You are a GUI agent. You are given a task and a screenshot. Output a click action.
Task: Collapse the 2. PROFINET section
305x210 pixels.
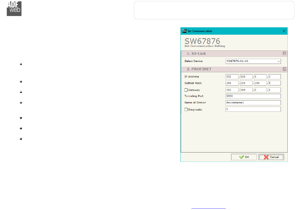[284, 69]
